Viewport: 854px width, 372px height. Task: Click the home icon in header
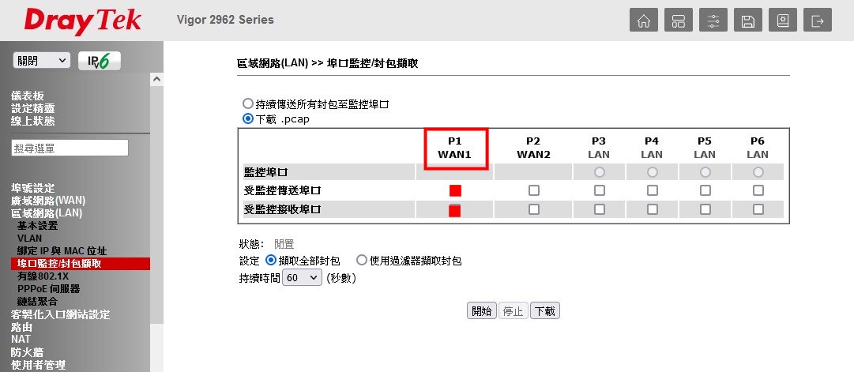coord(643,21)
